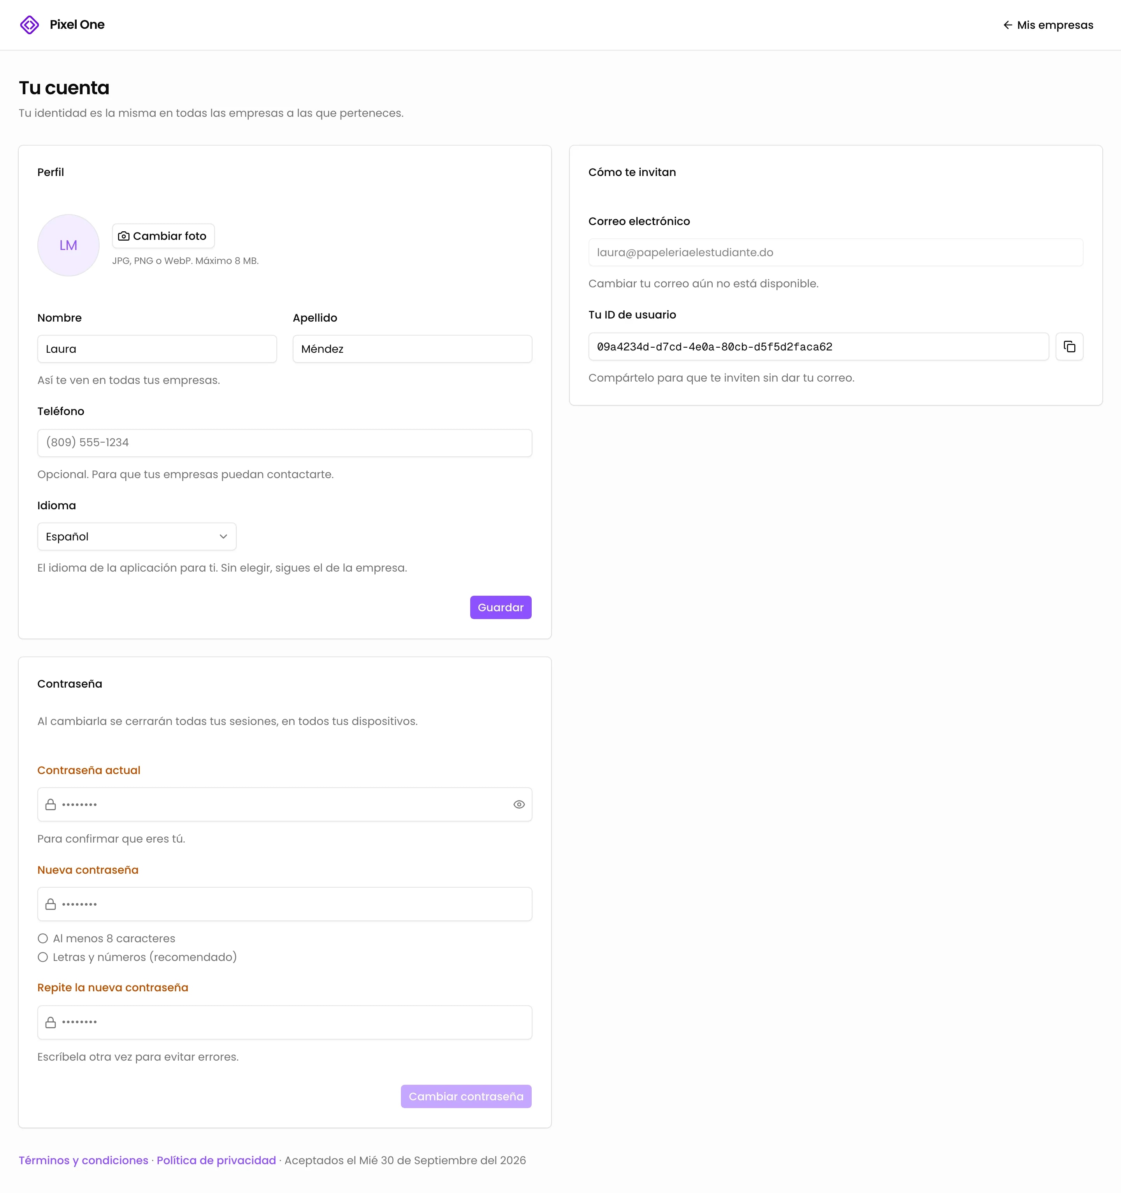Click Cambiar foto button

coord(163,236)
